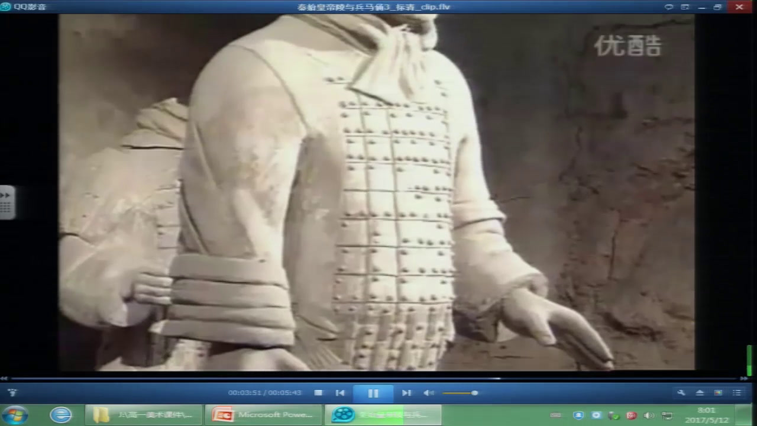Viewport: 757px width, 426px height.
Task: Click the eject/open file icon
Action: tap(700, 393)
